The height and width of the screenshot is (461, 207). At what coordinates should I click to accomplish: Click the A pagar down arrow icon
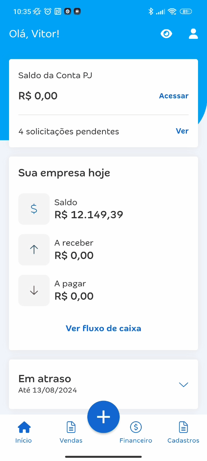tap(33, 290)
